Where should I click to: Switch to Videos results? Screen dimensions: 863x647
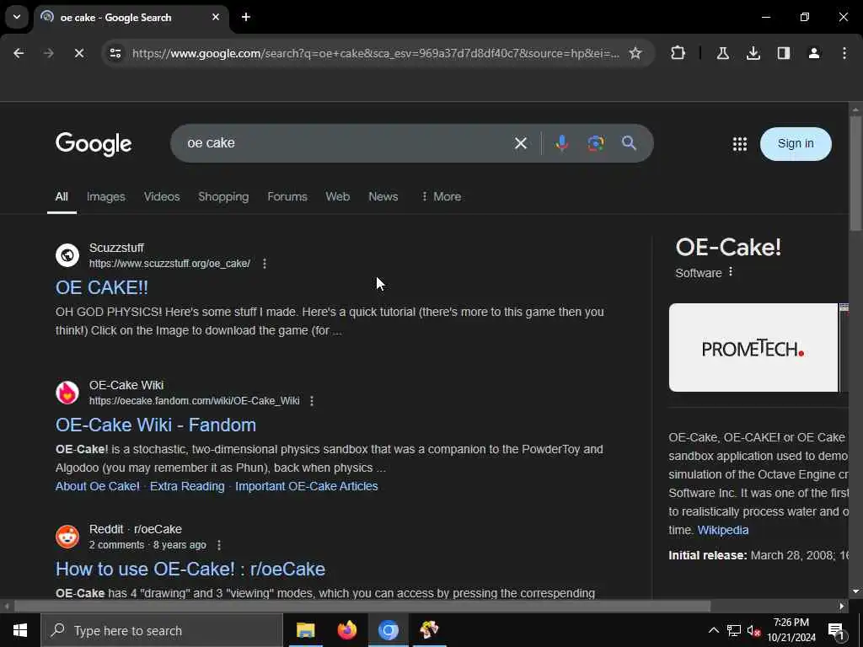162,196
